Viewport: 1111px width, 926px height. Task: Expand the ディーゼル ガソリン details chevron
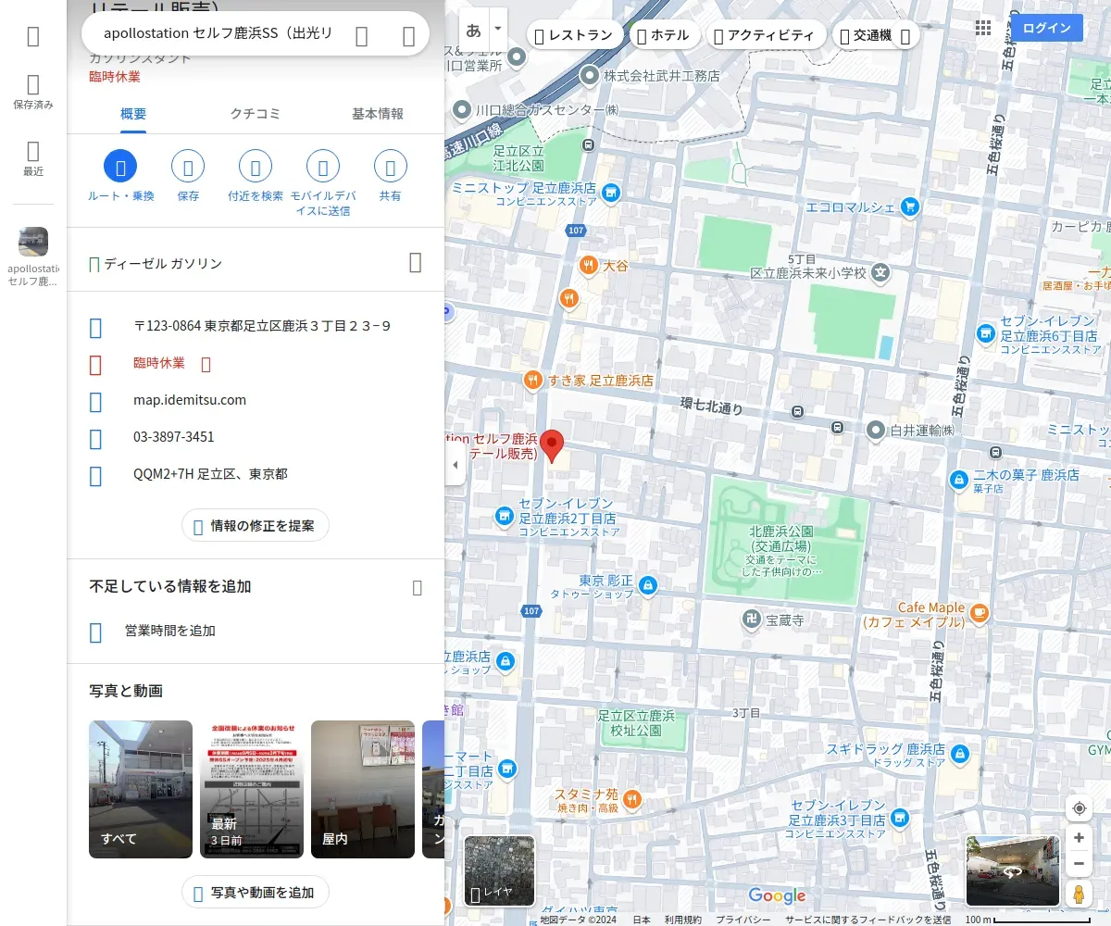[416, 263]
